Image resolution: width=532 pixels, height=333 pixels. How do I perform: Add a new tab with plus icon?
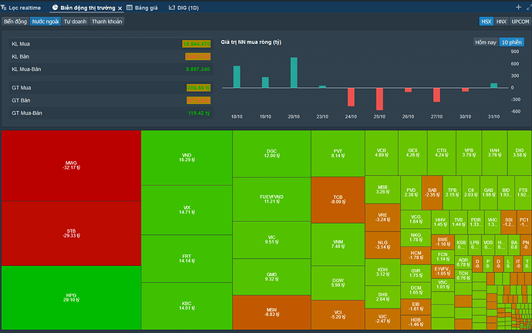pos(518,7)
